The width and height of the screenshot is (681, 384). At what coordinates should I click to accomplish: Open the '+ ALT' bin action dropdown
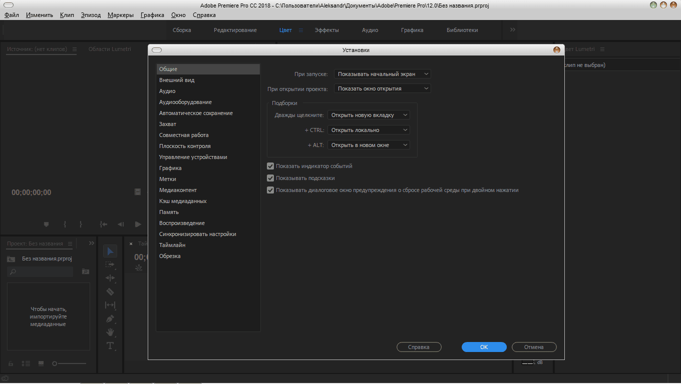[369, 145]
